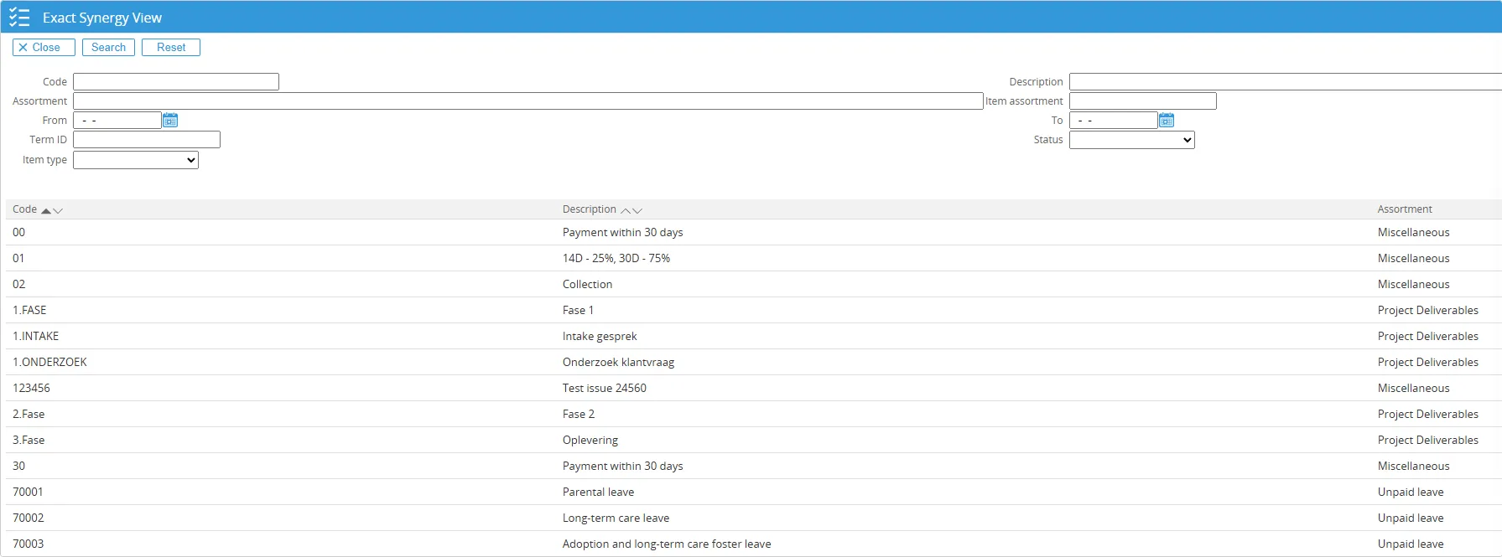
Task: Click the Code column header
Action: point(25,209)
